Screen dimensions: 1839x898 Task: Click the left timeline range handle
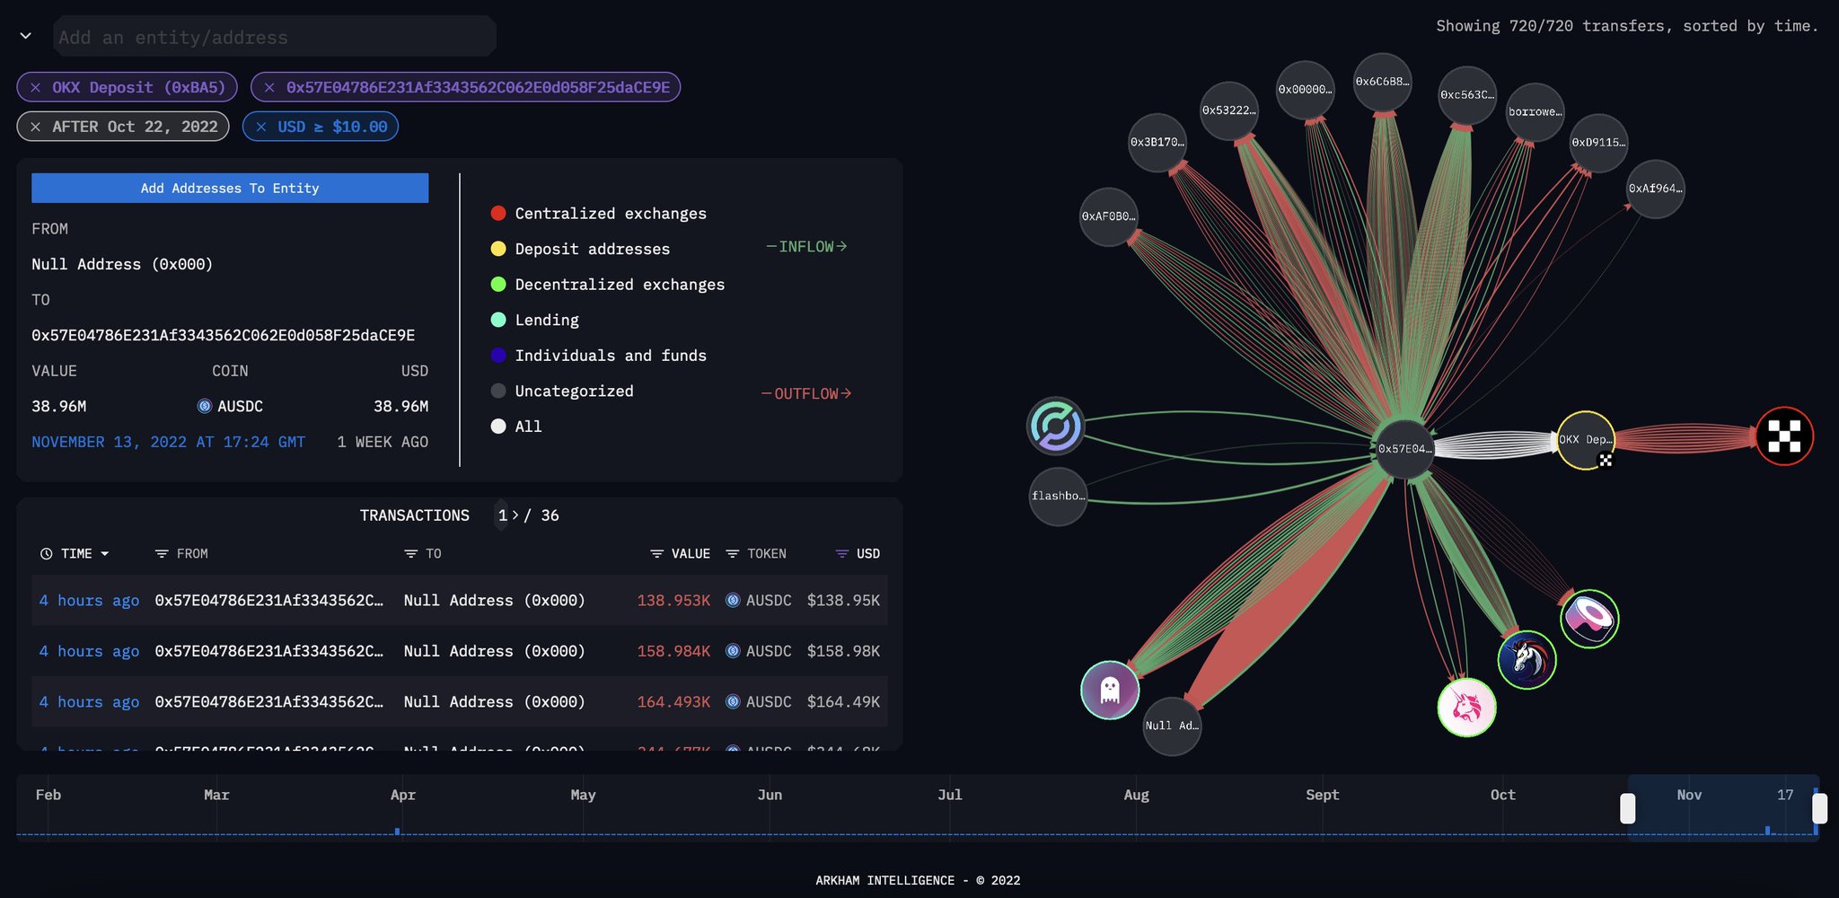(1627, 808)
